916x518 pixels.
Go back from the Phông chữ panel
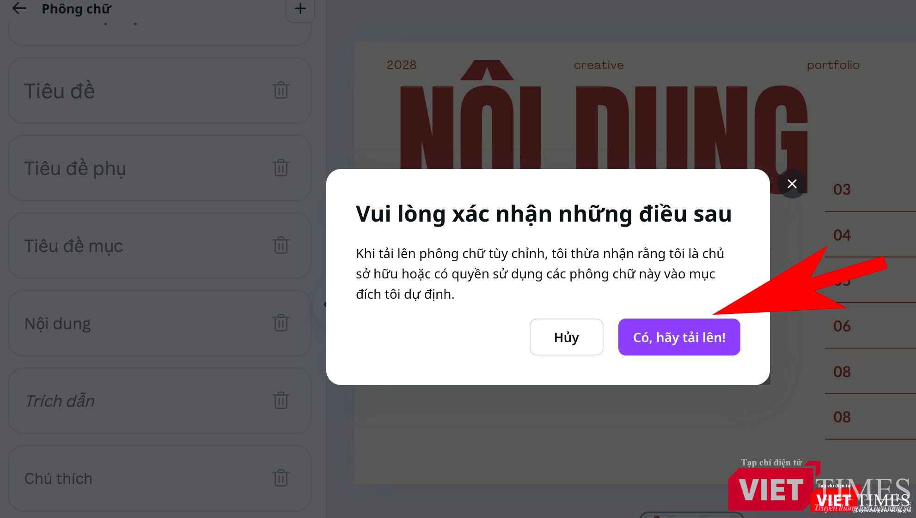19,8
